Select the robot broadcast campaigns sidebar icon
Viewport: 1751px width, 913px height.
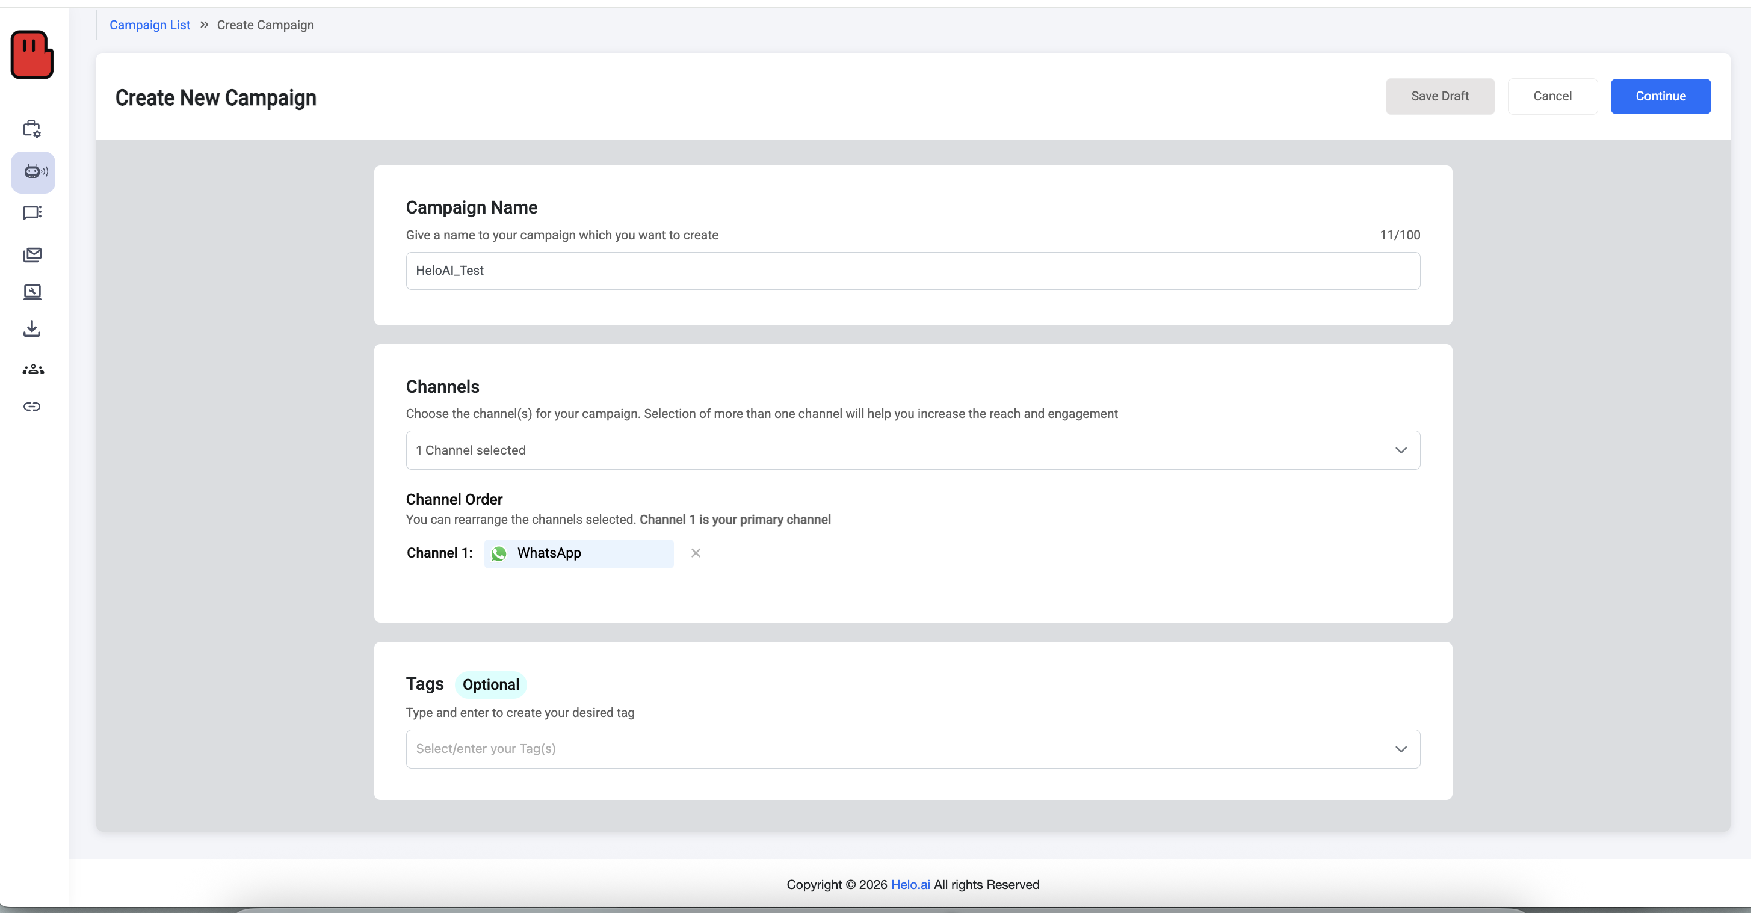pyautogui.click(x=33, y=172)
